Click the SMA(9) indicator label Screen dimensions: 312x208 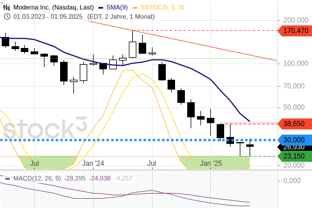click(117, 8)
